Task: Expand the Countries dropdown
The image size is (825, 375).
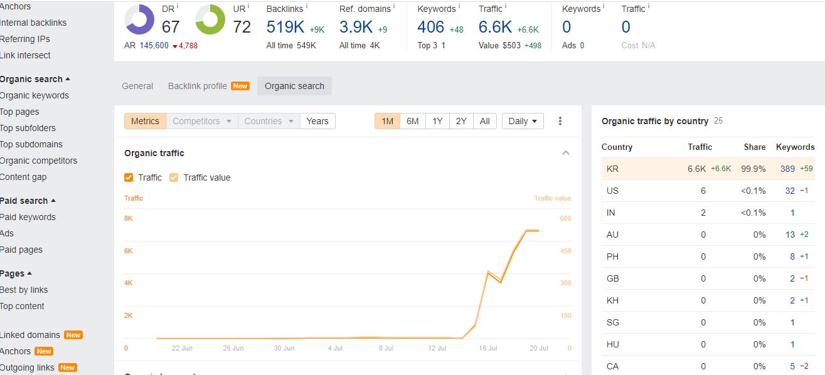Action: click(x=269, y=121)
